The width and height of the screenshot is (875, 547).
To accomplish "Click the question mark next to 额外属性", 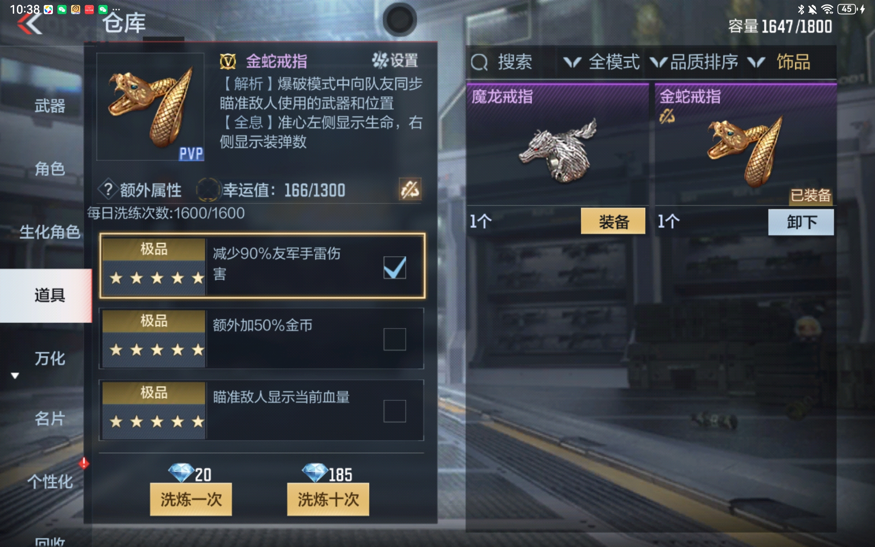I will click(108, 189).
